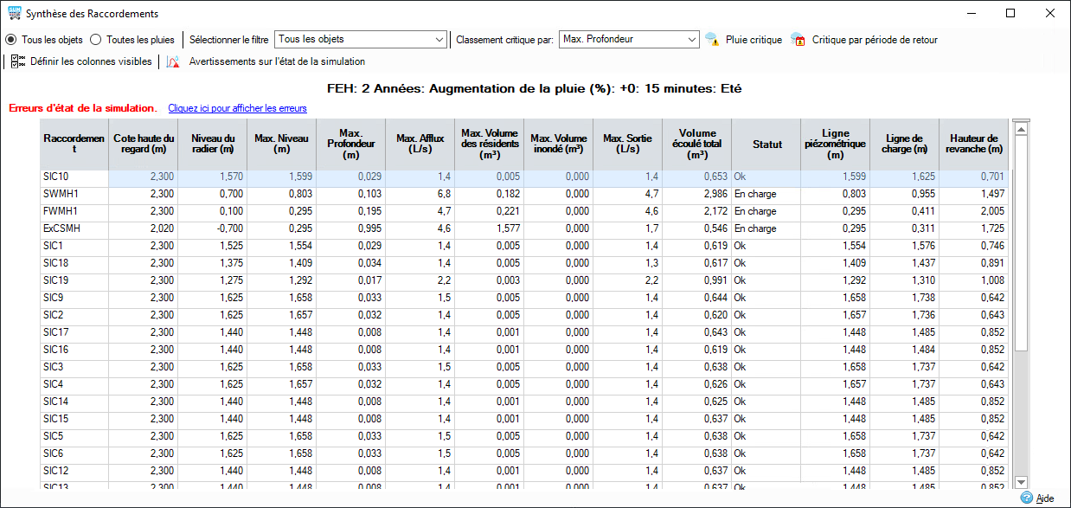Select the SIC18 row
1071x508 pixels.
(524, 263)
